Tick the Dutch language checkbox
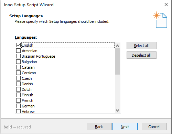Screen dimensions: 172x134 (18, 89)
